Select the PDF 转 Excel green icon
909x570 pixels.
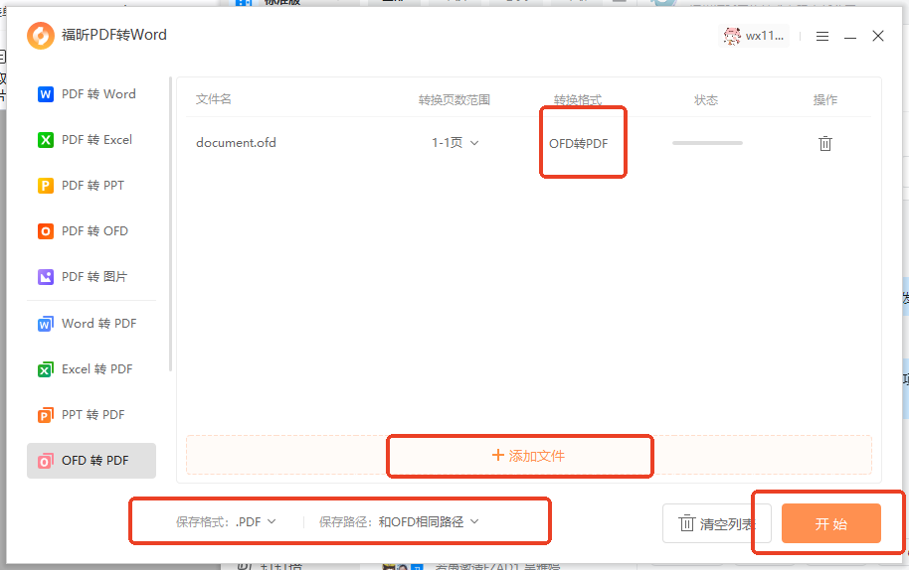45,139
